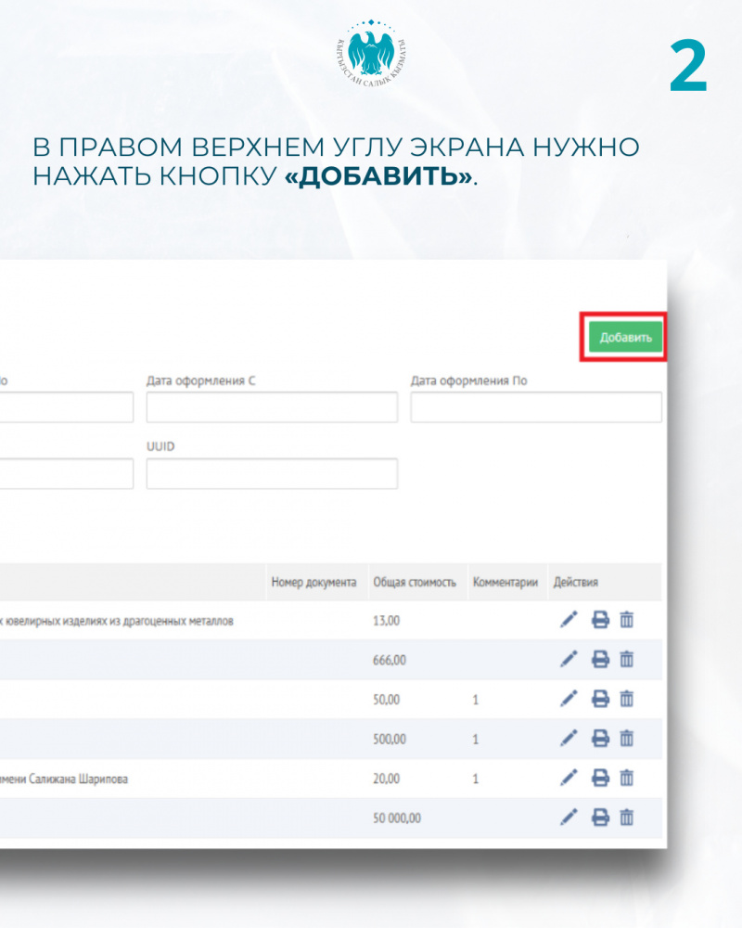This screenshot has width=742, height=928.
Task: Print the row with cost 20,00
Action: click(600, 779)
